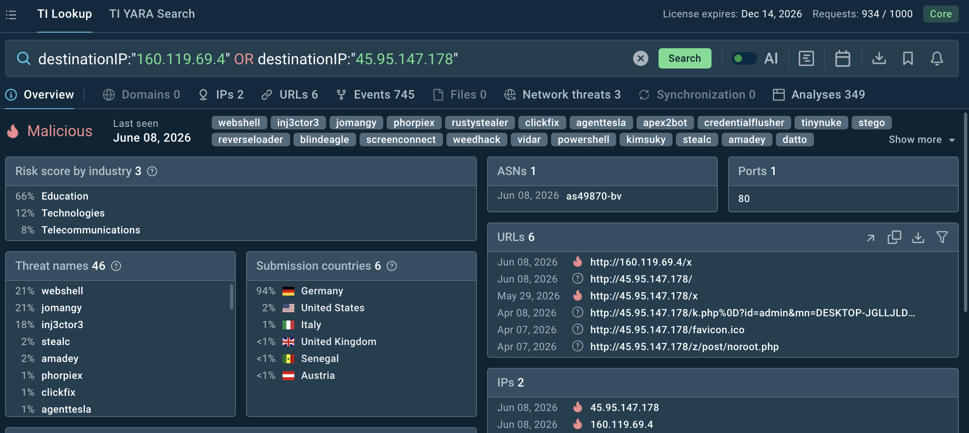Image resolution: width=969 pixels, height=433 pixels.
Task: Open URL http://45.95.147.178/z/post/noroot.php
Action: click(684, 347)
